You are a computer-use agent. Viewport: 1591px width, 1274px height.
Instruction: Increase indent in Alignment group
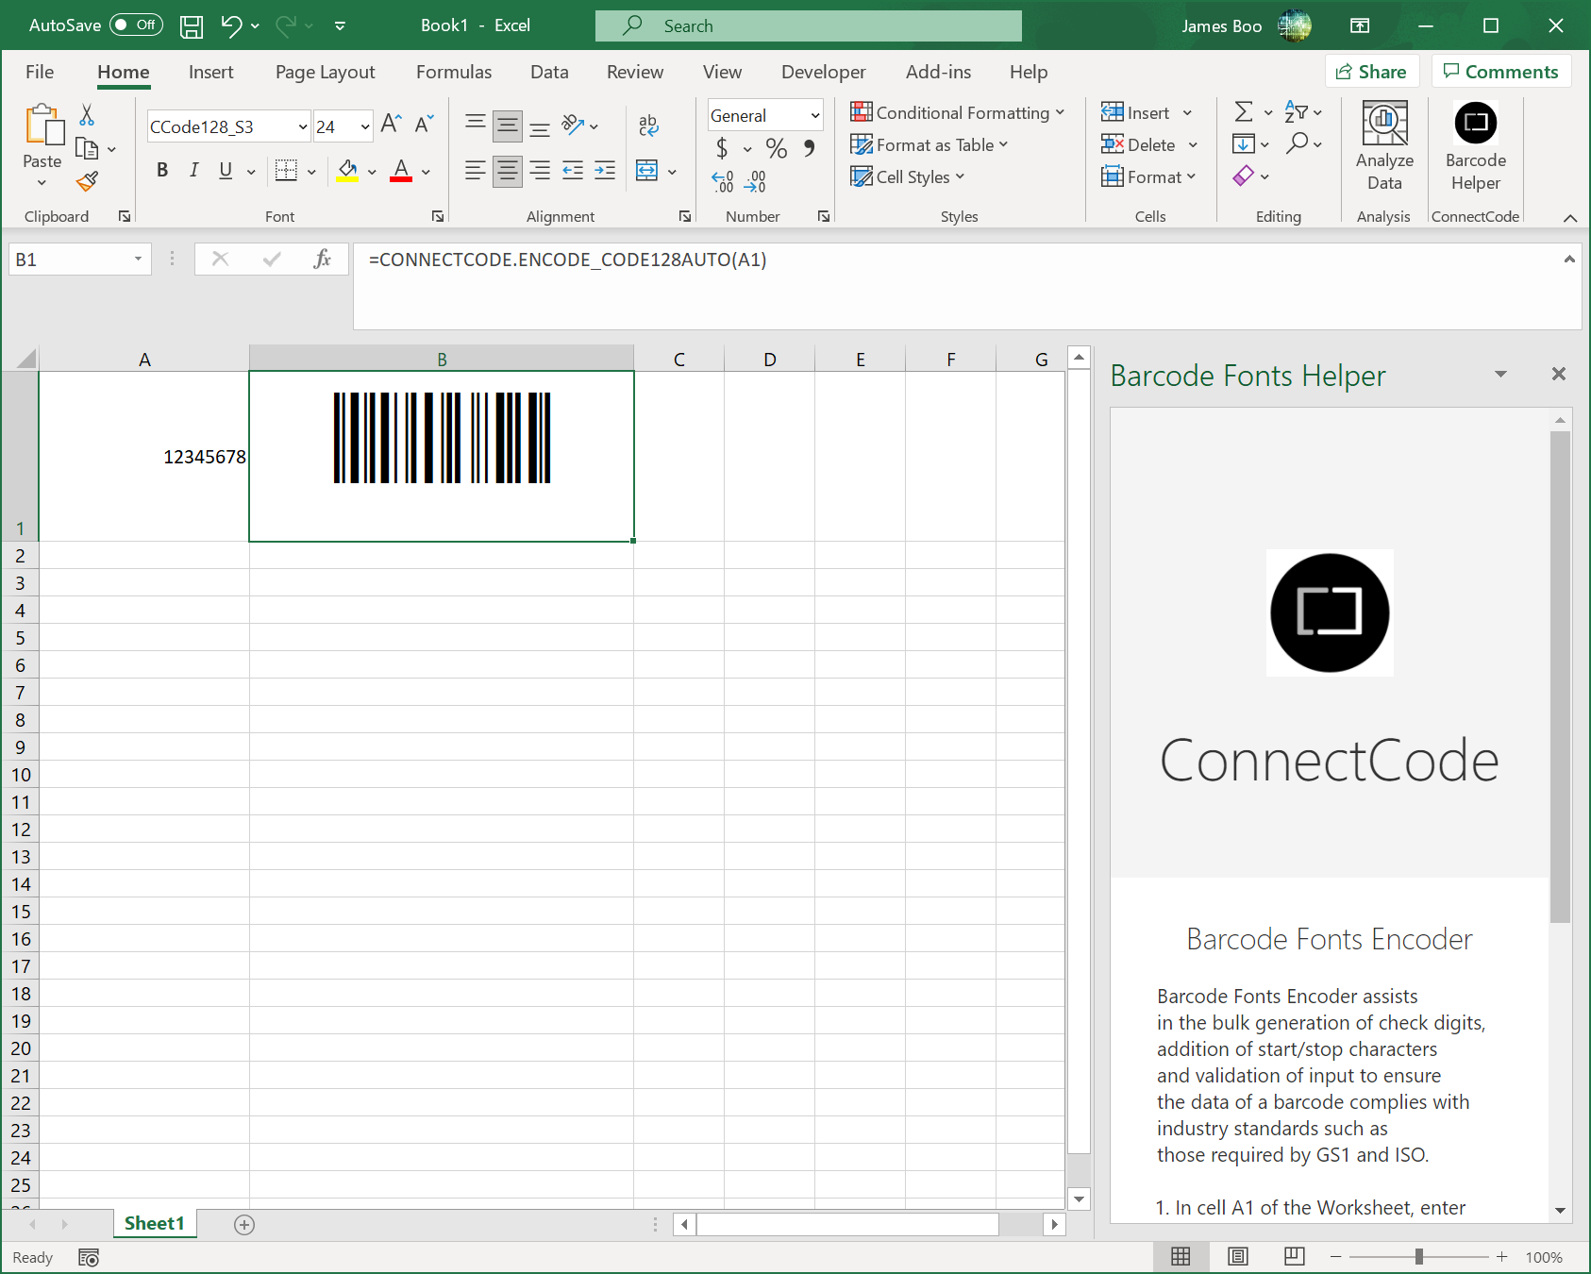coord(605,170)
